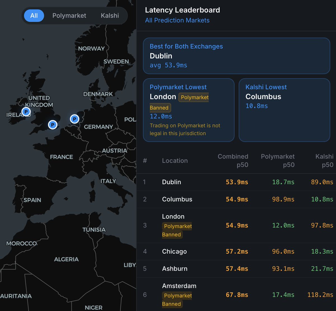Select the Amsterdam leaderboard row name

point(179,286)
